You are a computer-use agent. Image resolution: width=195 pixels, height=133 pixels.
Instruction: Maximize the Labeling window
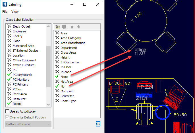[x=85, y=4]
